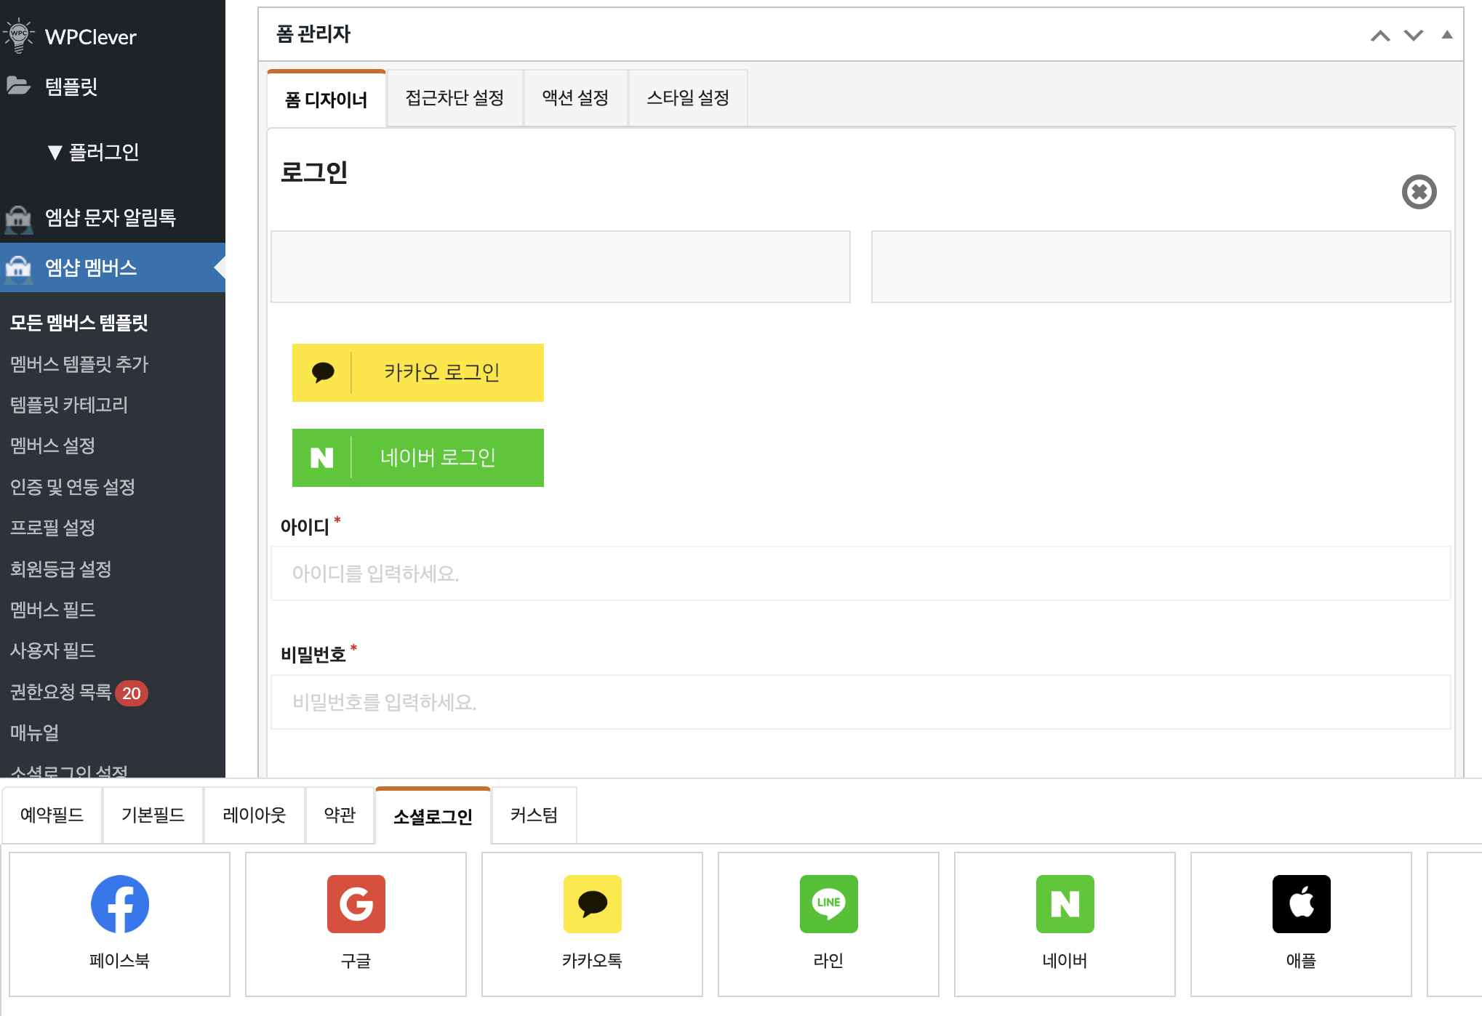Image resolution: width=1482 pixels, height=1016 pixels.
Task: Select the 네이버 social login icon
Action: [x=1065, y=903]
